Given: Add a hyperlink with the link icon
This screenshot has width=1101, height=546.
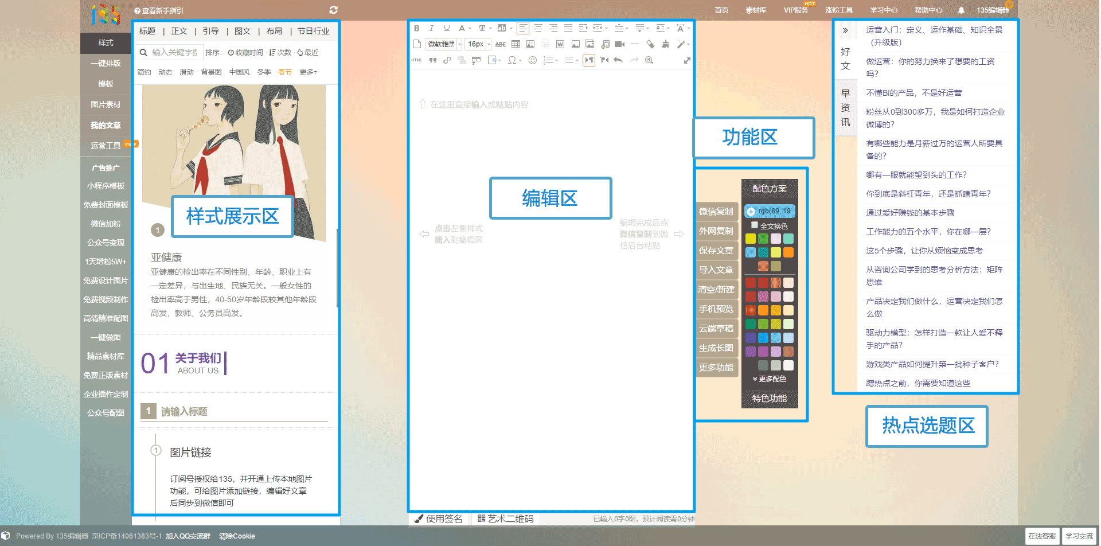Looking at the screenshot, I should click(x=447, y=60).
